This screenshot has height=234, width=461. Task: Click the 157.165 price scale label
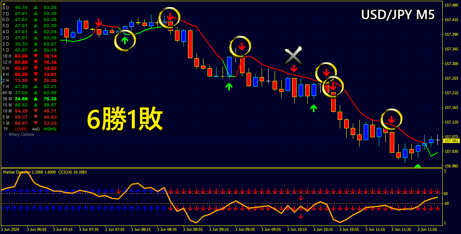(451, 108)
